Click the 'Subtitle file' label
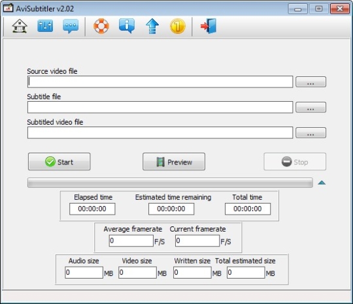The height and width of the screenshot is (304, 353). [44, 97]
